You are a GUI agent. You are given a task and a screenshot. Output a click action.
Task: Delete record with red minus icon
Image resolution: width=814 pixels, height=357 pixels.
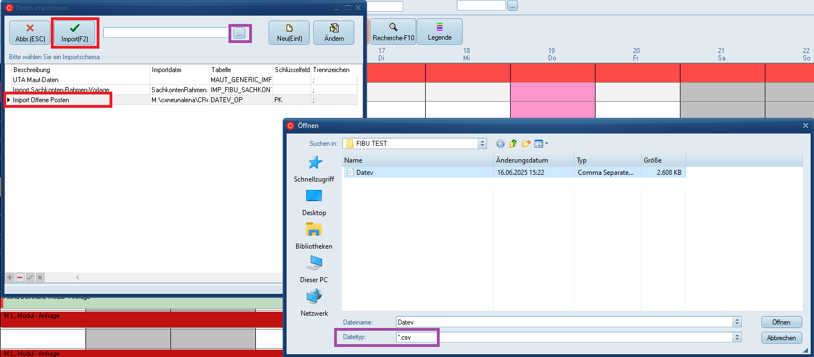click(x=20, y=277)
